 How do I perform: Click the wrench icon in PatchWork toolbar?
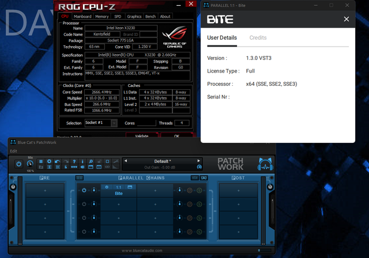[115, 161]
